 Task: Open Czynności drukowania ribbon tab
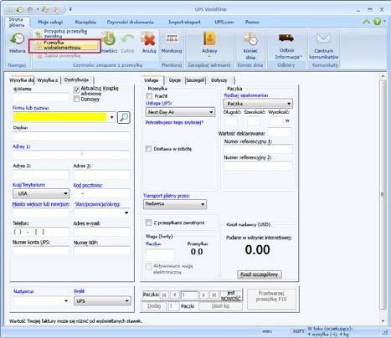130,22
